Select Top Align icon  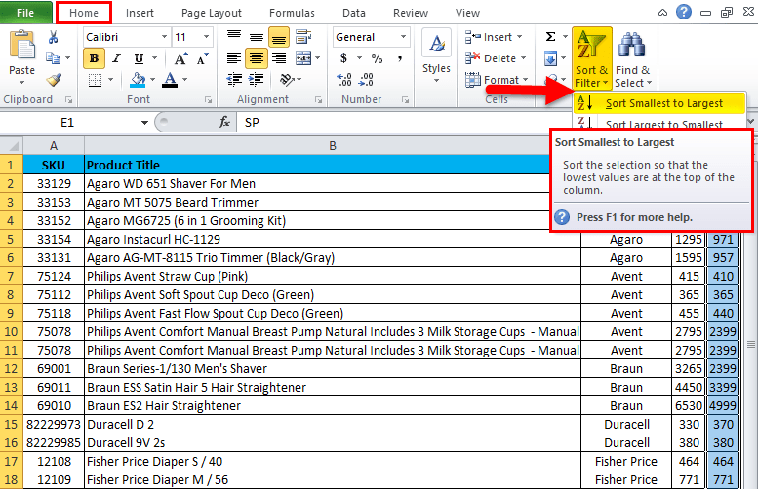(x=234, y=36)
